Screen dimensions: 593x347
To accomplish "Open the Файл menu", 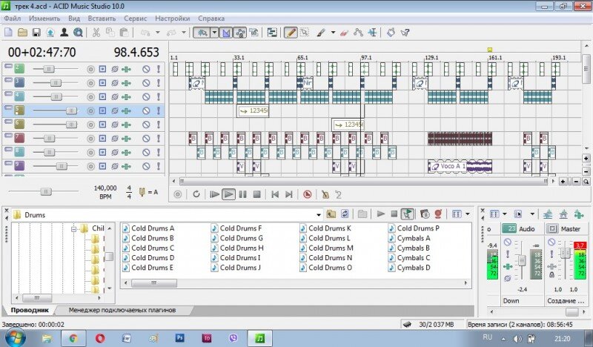I will (x=12, y=18).
